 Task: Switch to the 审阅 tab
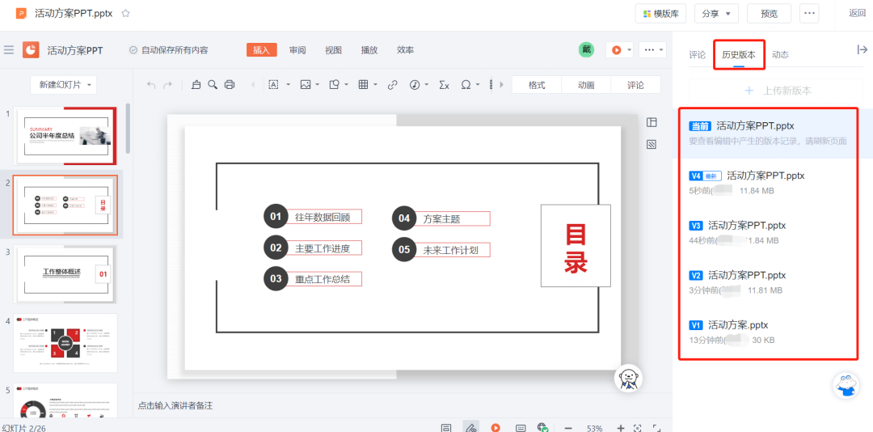[297, 49]
